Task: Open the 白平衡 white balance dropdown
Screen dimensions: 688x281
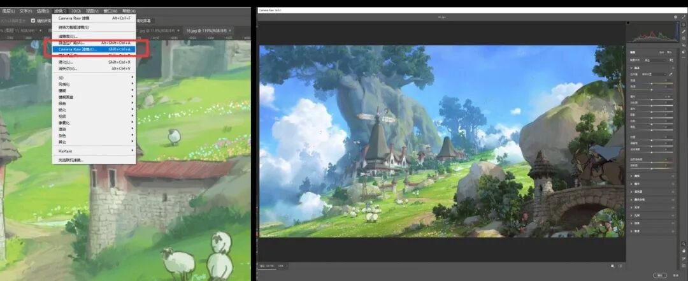Action: tap(654, 74)
